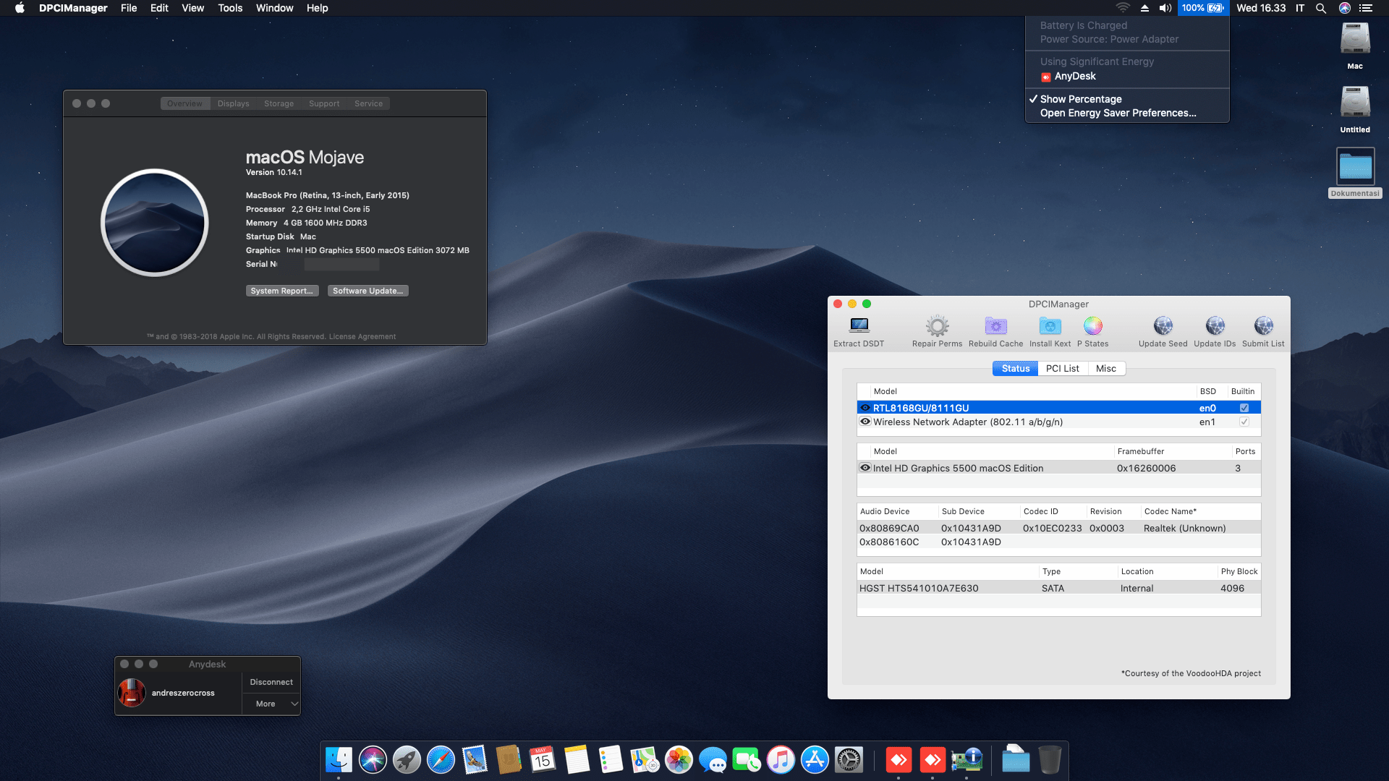Viewport: 1389px width, 781px height.
Task: Click the Codec ID value 0x10EC0233
Action: click(x=1052, y=528)
